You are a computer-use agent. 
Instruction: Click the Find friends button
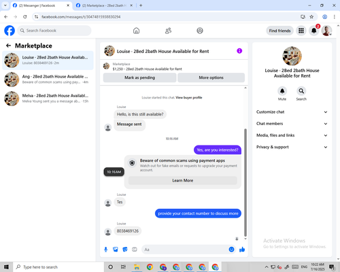click(x=280, y=31)
